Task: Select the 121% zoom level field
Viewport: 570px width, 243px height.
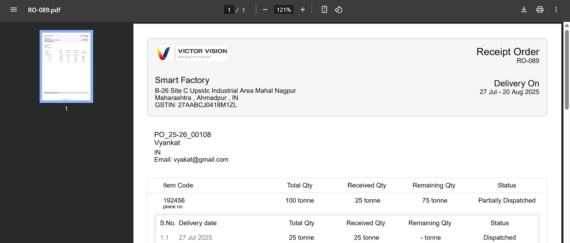Action: coord(284,10)
